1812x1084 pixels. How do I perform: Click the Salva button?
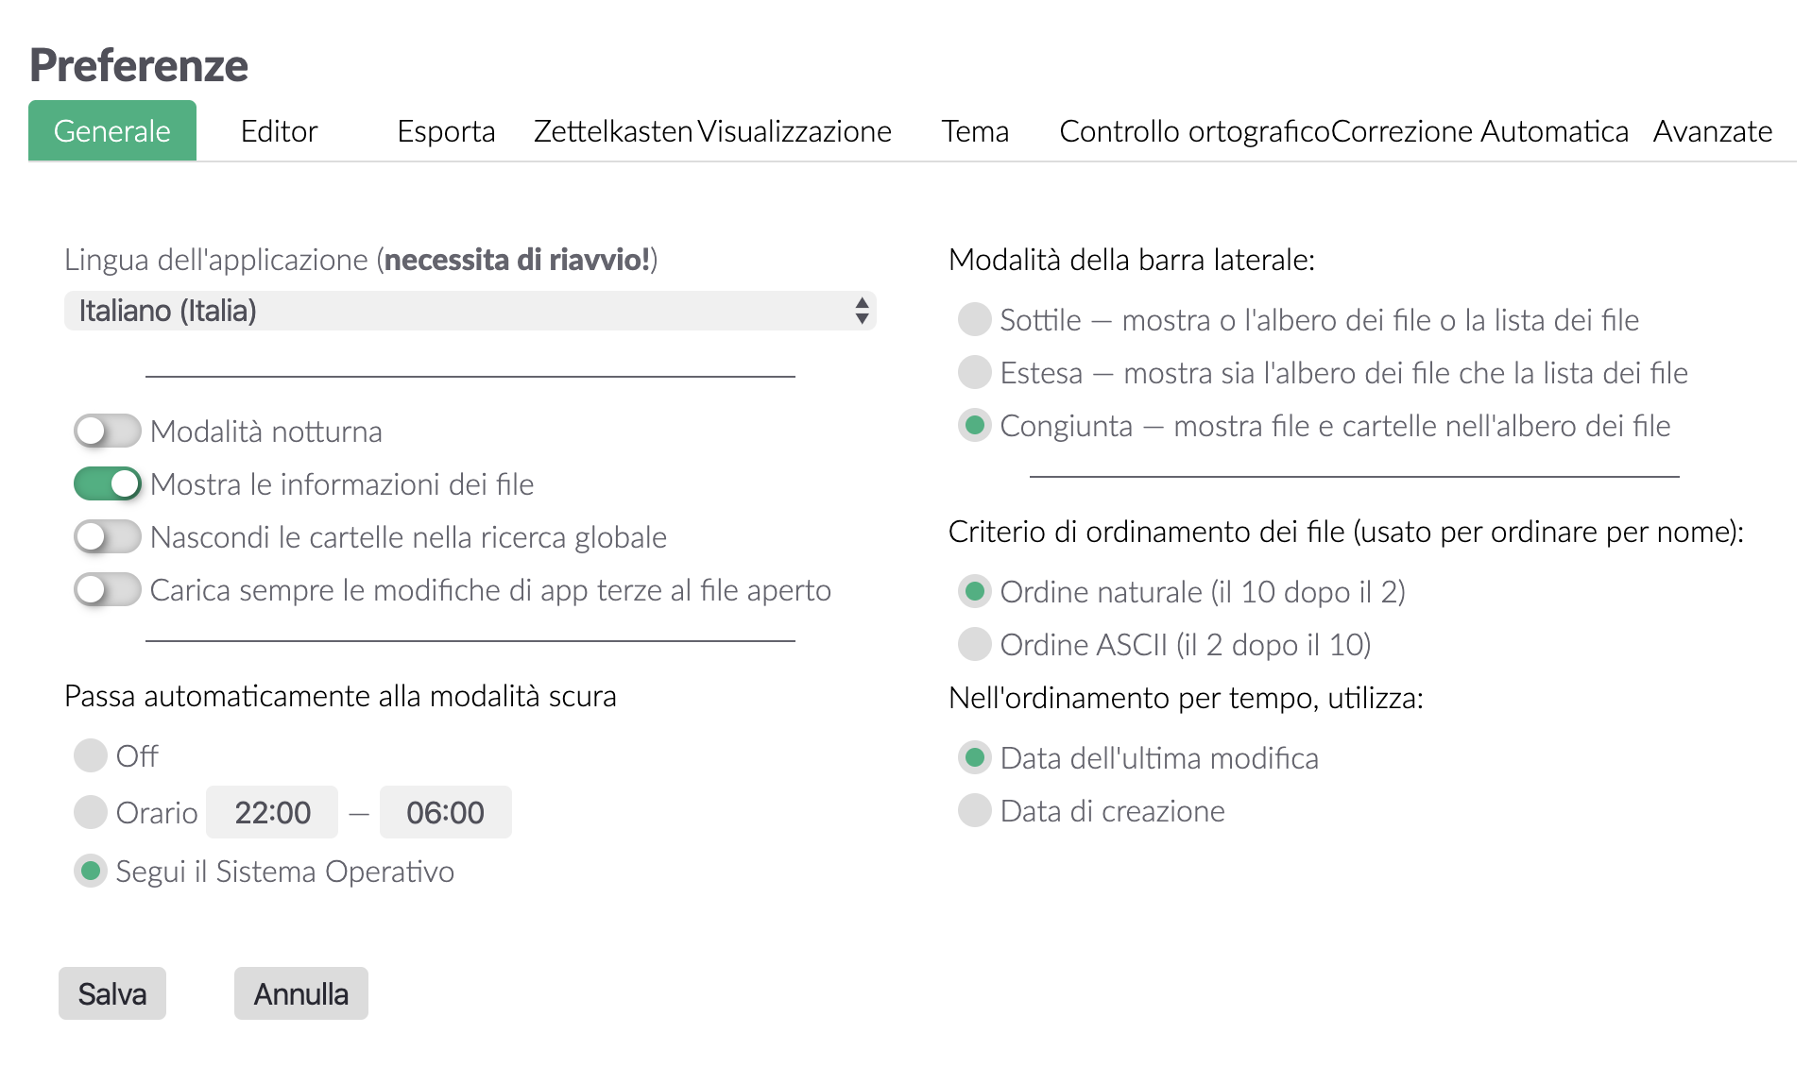[111, 992]
